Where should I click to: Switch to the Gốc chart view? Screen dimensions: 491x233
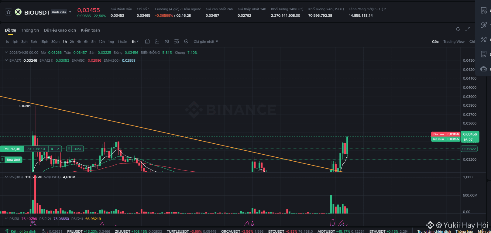[x=435, y=42]
